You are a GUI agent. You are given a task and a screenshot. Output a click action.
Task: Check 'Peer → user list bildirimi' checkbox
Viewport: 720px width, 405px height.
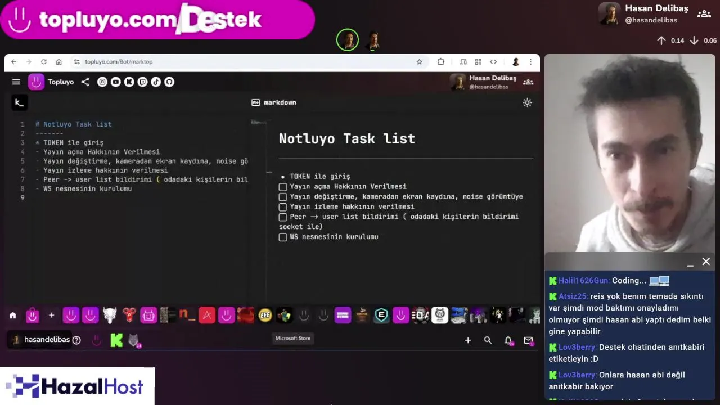283,217
